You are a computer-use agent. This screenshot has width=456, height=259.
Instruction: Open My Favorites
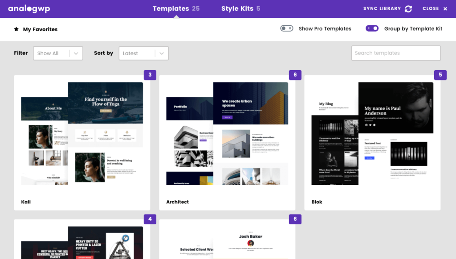click(x=36, y=29)
